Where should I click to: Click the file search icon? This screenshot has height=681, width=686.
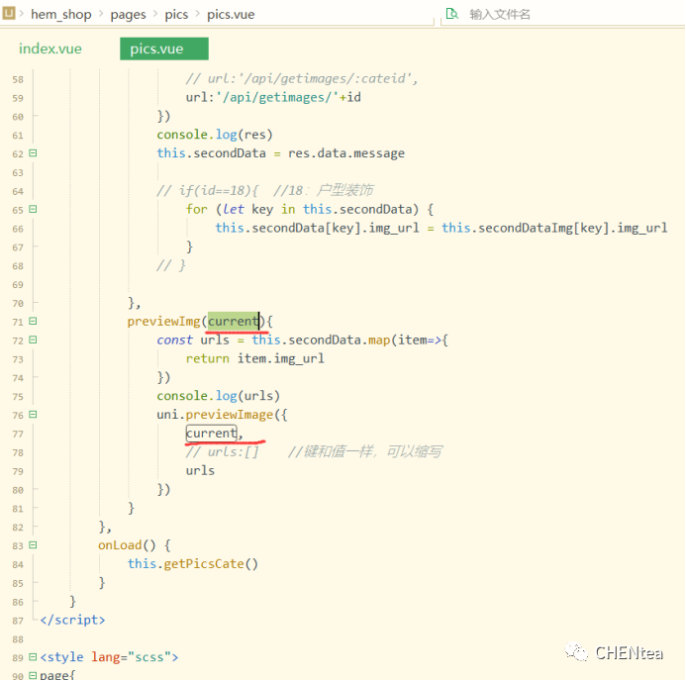click(452, 14)
